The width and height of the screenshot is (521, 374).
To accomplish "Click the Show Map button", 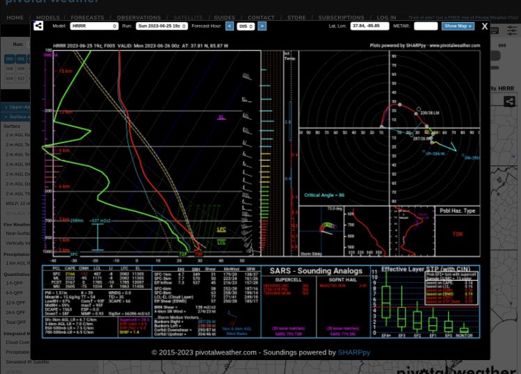I will click(458, 26).
